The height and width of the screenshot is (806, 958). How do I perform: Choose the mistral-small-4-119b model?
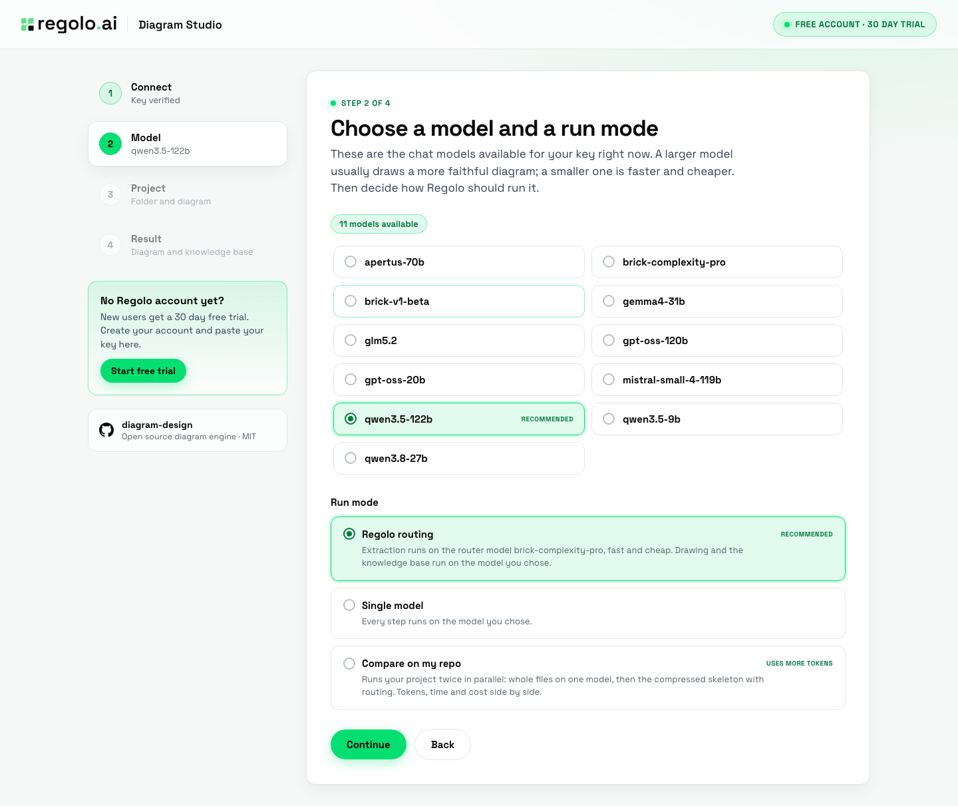(x=717, y=380)
